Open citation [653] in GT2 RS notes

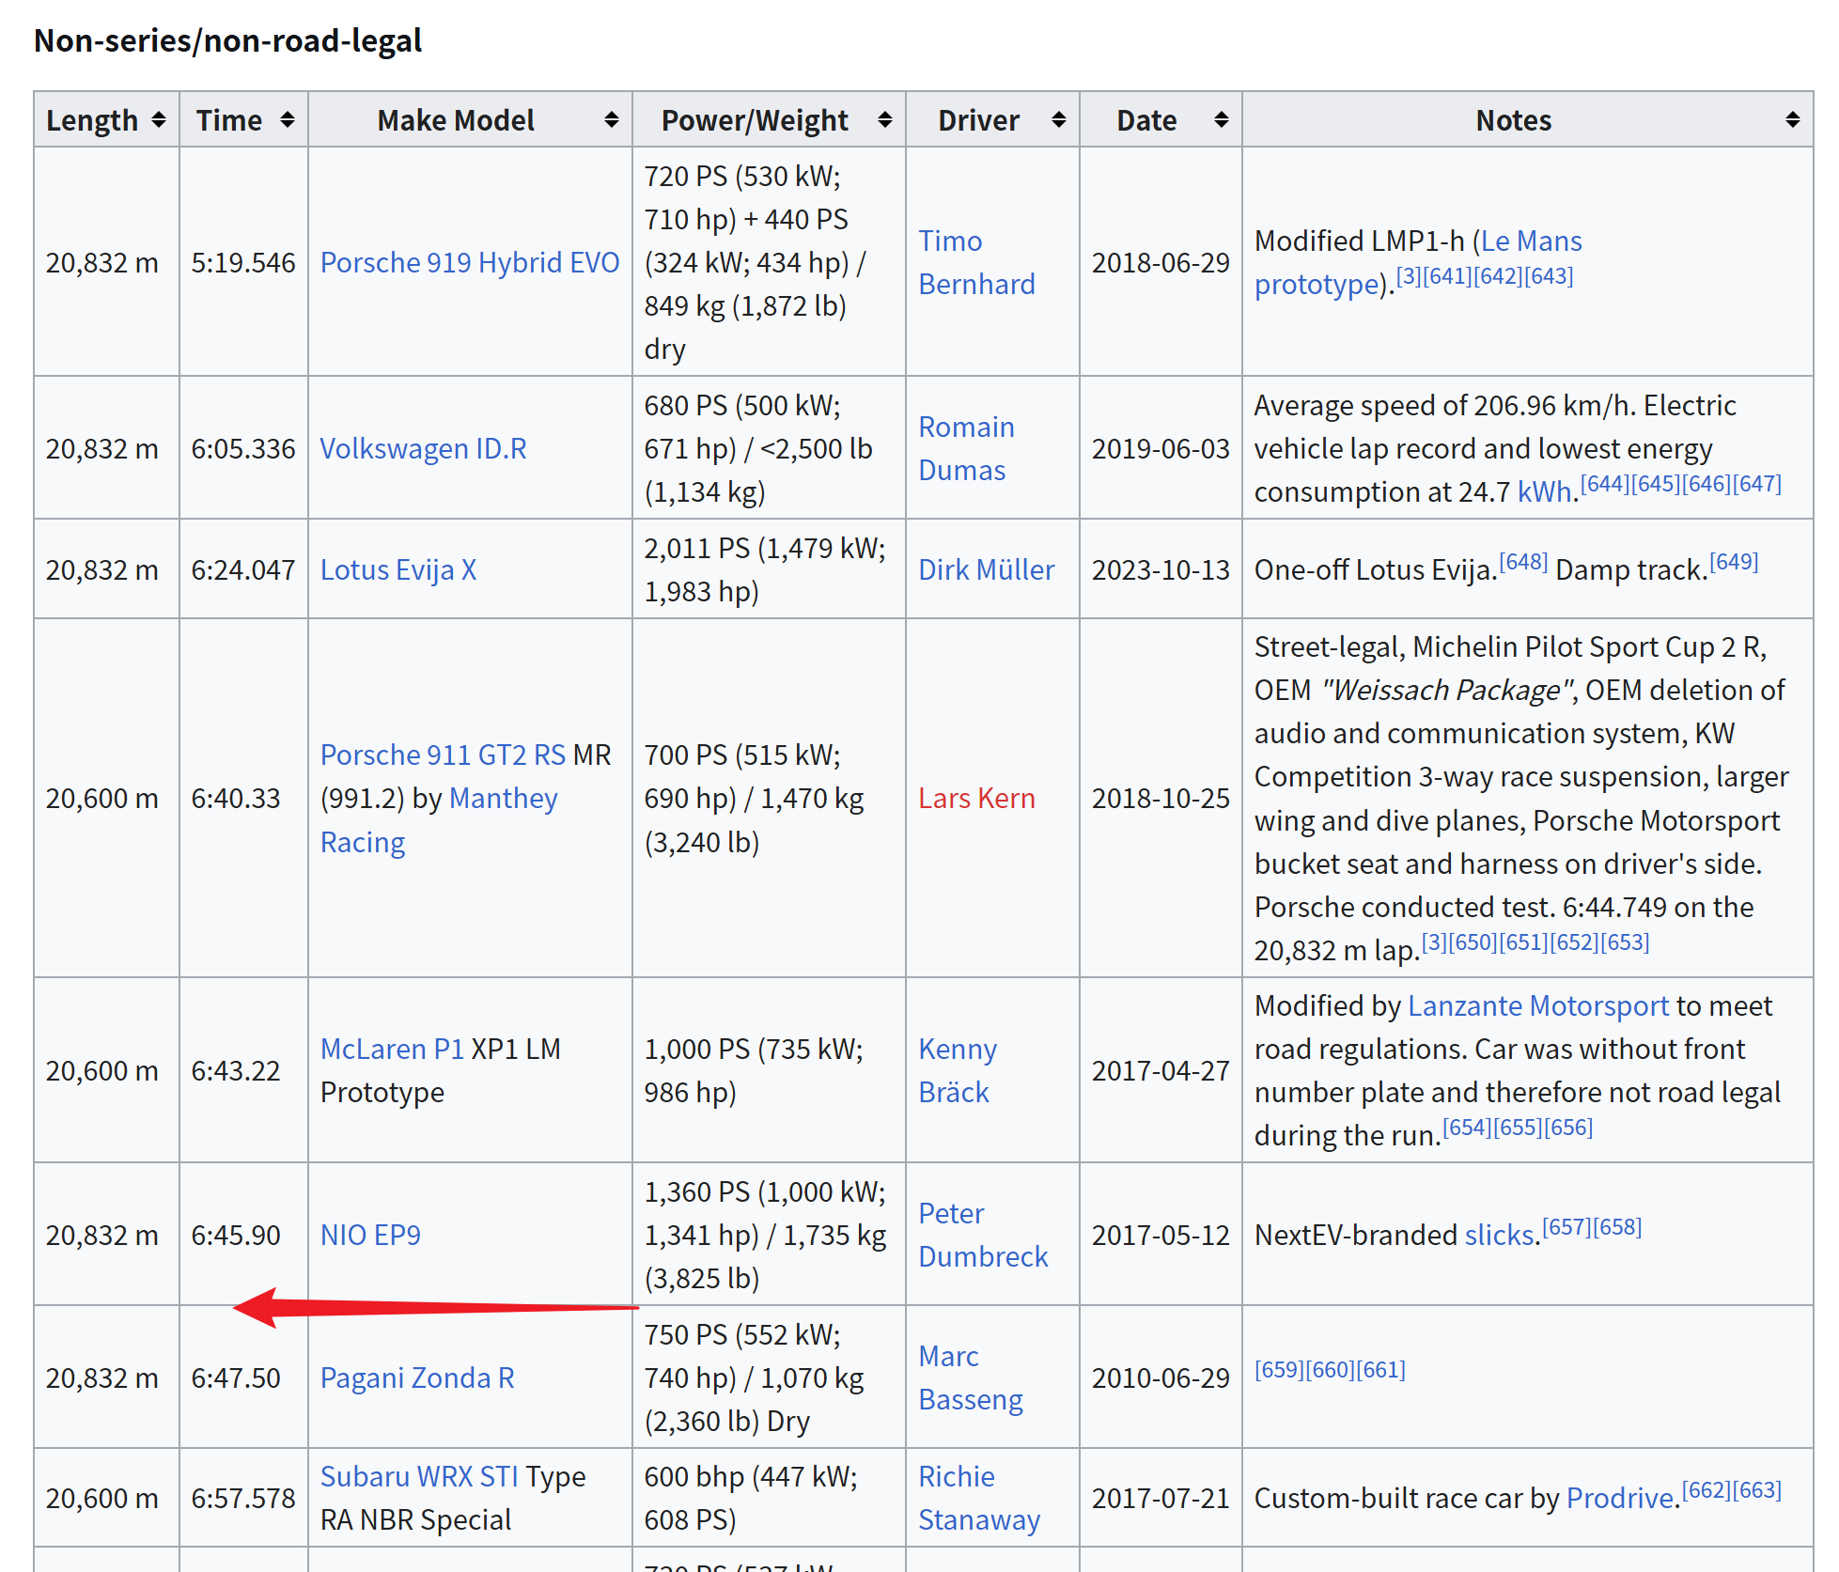click(1625, 942)
